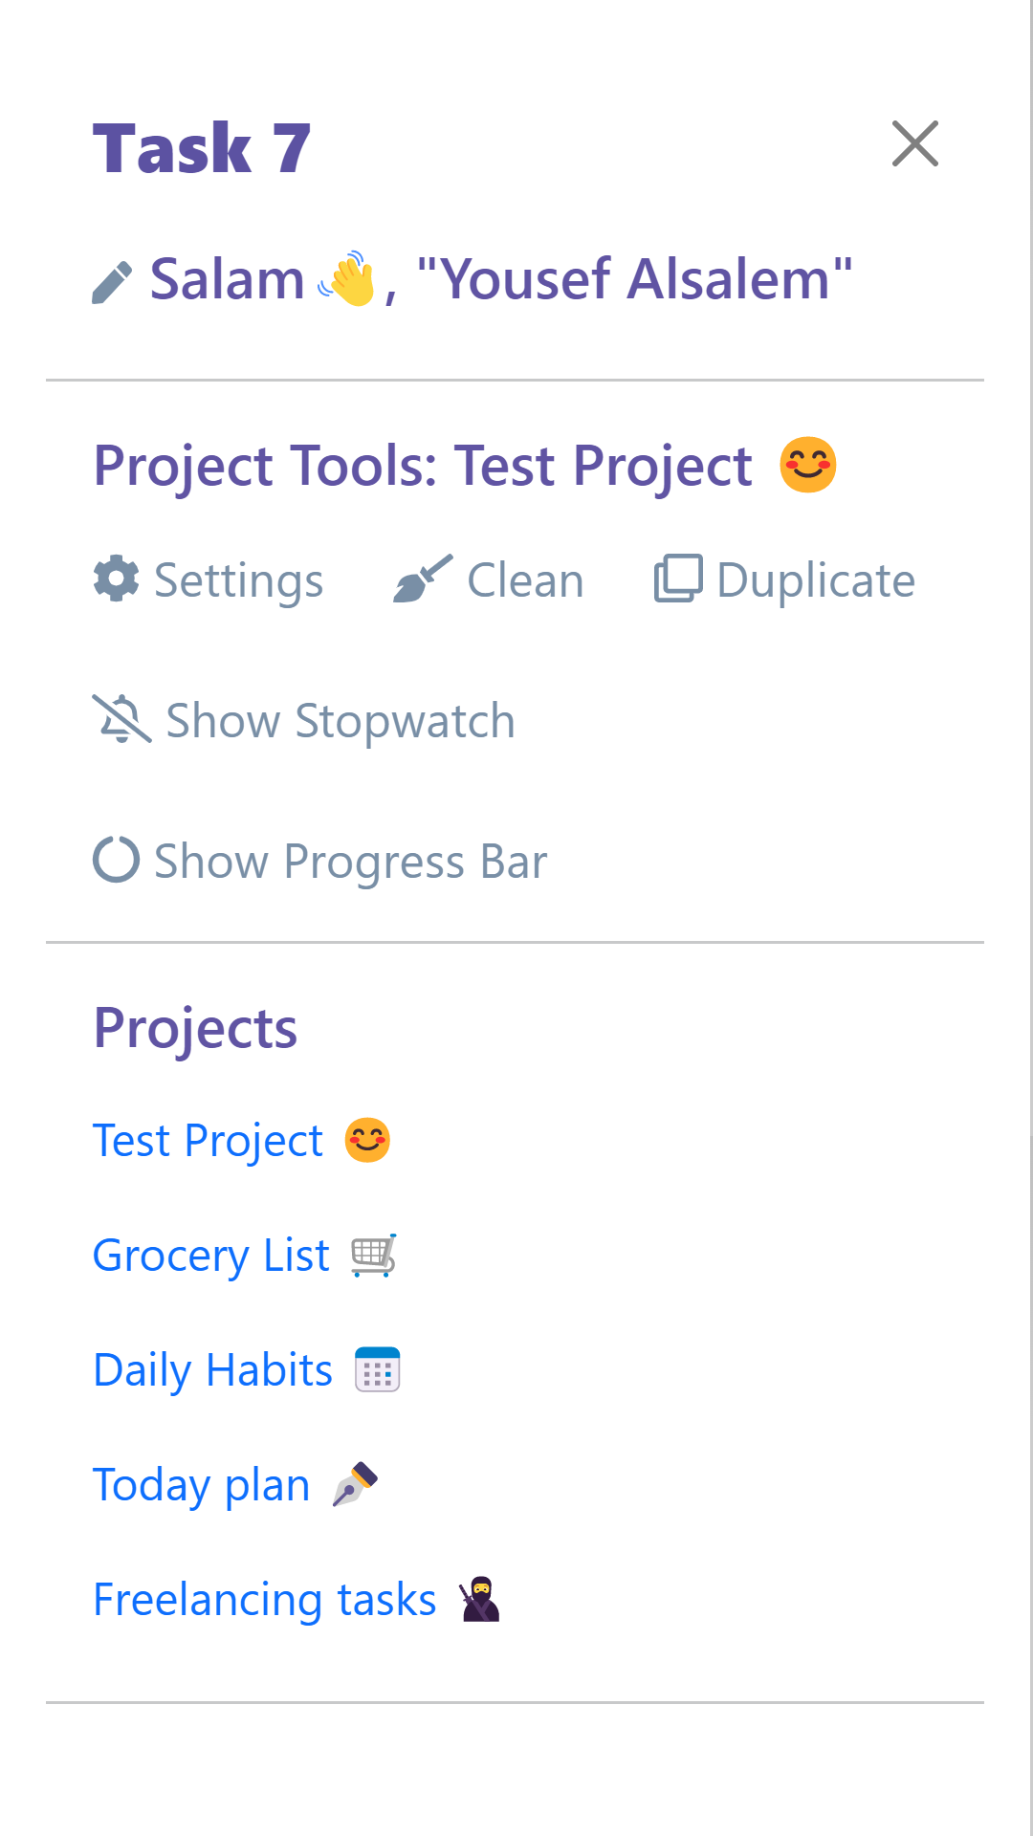Close the Task 7 side menu

914,144
